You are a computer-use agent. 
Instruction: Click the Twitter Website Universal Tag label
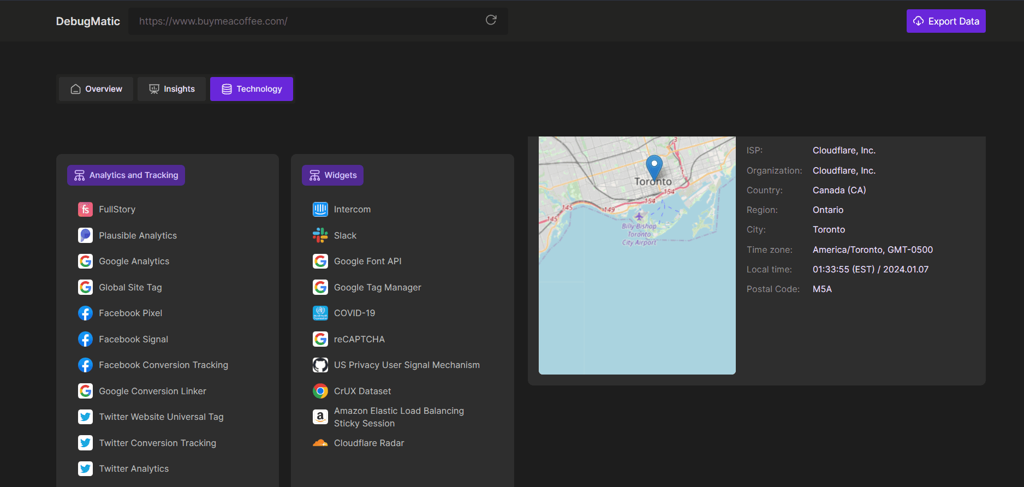(162, 417)
